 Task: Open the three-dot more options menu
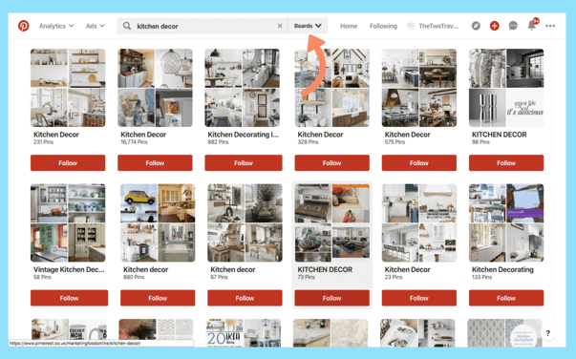coord(550,26)
